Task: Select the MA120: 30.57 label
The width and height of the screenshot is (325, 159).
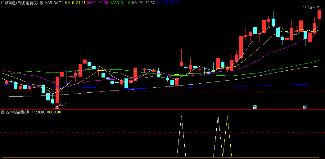Action: 143,3
